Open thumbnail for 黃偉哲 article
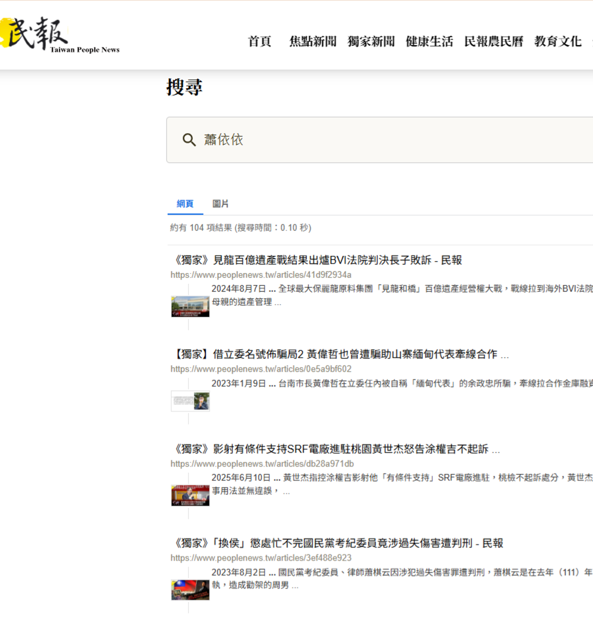 point(190,401)
